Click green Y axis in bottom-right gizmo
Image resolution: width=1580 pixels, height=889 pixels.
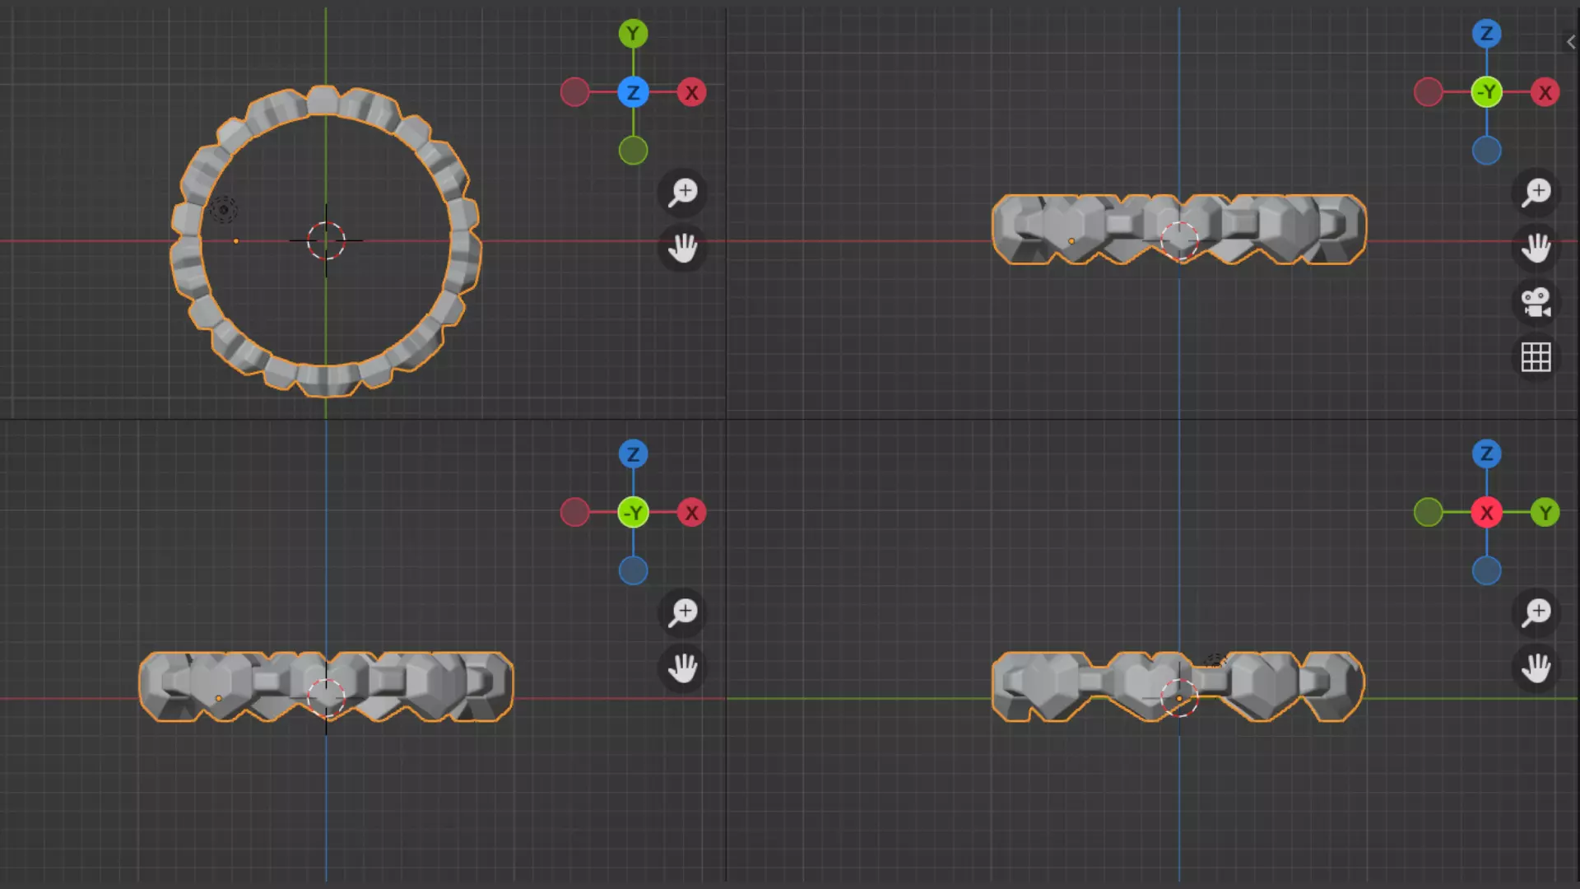tap(1545, 513)
